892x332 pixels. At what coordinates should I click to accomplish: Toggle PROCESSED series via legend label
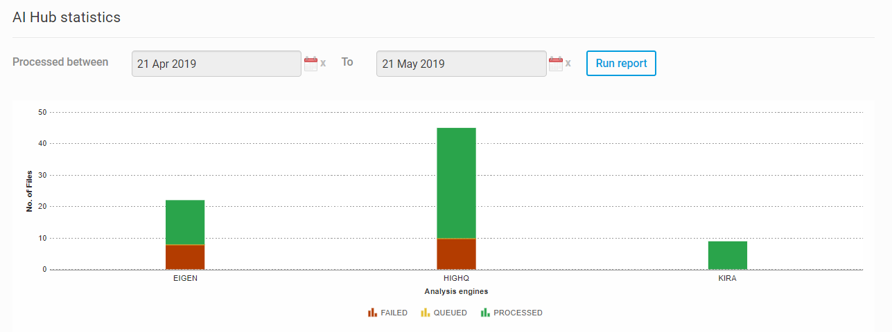coord(518,313)
